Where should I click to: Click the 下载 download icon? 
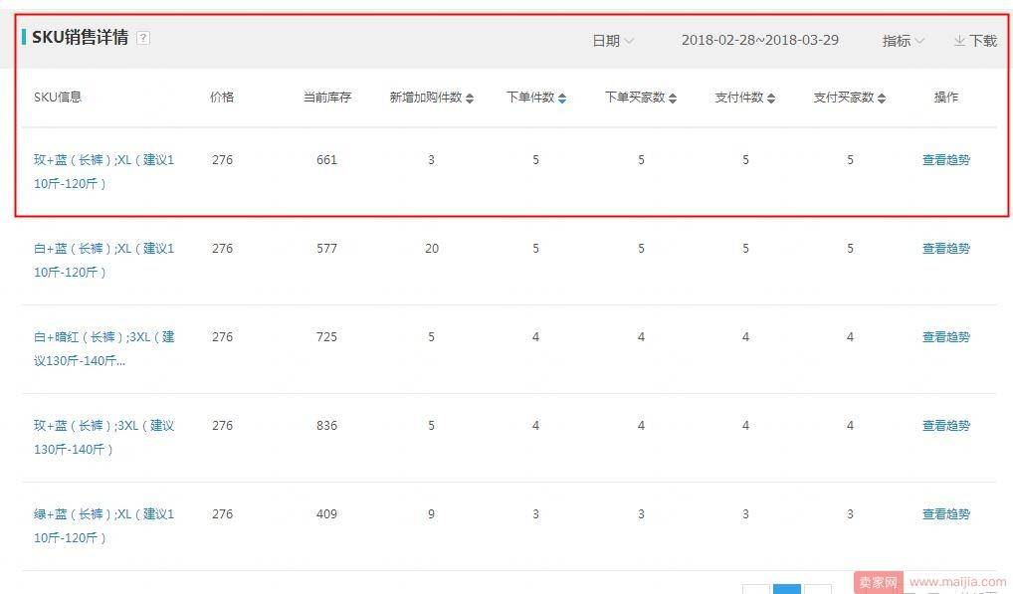pos(959,41)
